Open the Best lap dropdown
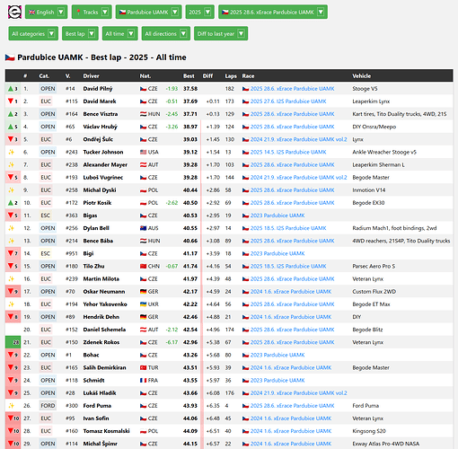The image size is (458, 449). (x=80, y=33)
